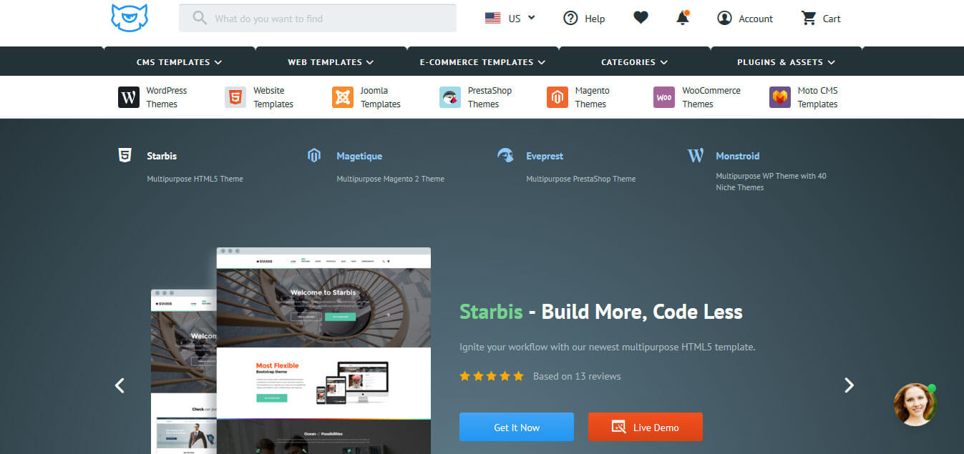The height and width of the screenshot is (454, 964).
Task: Expand the E-Commerce Templates menu
Action: pos(482,62)
